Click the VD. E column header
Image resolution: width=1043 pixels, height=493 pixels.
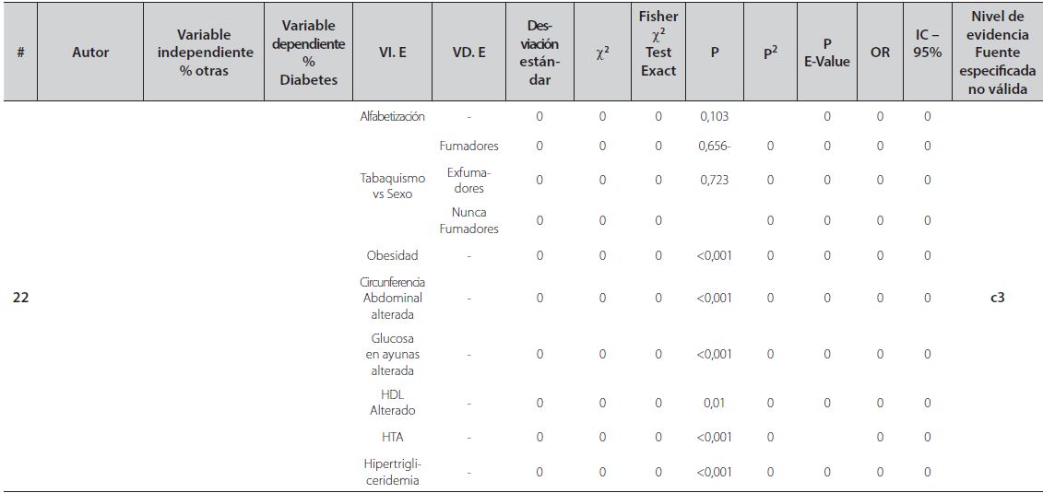click(468, 53)
